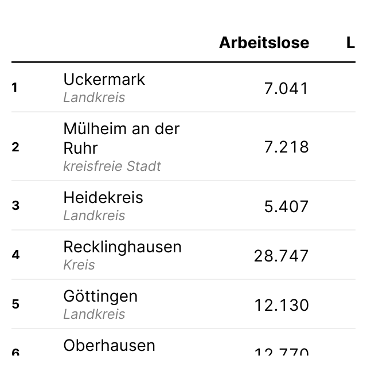This screenshot has height=367, width=367.
Task: Open the Mülheim an der Ruhr entry
Action: click(x=121, y=138)
